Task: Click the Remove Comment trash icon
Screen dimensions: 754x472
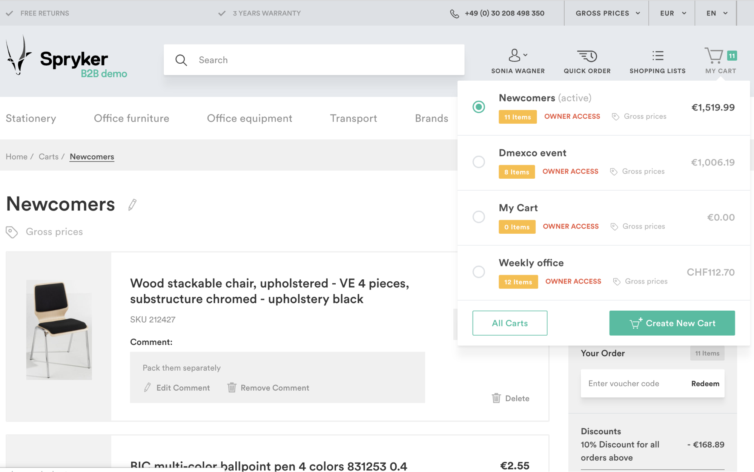Action: [x=232, y=388]
